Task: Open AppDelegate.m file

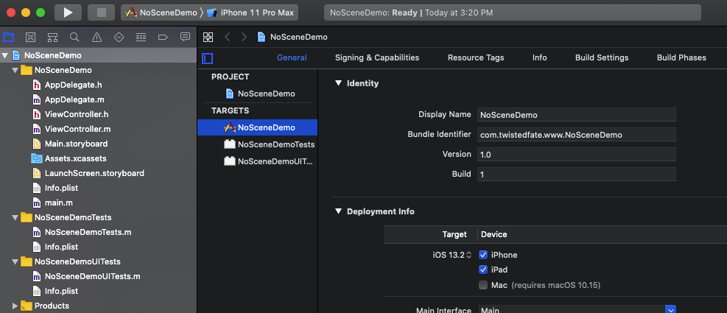Action: [x=74, y=99]
